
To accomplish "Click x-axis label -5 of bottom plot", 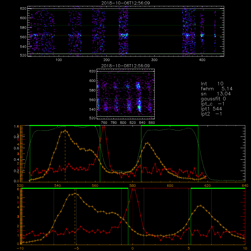I will pyautogui.click(x=76, y=248).
